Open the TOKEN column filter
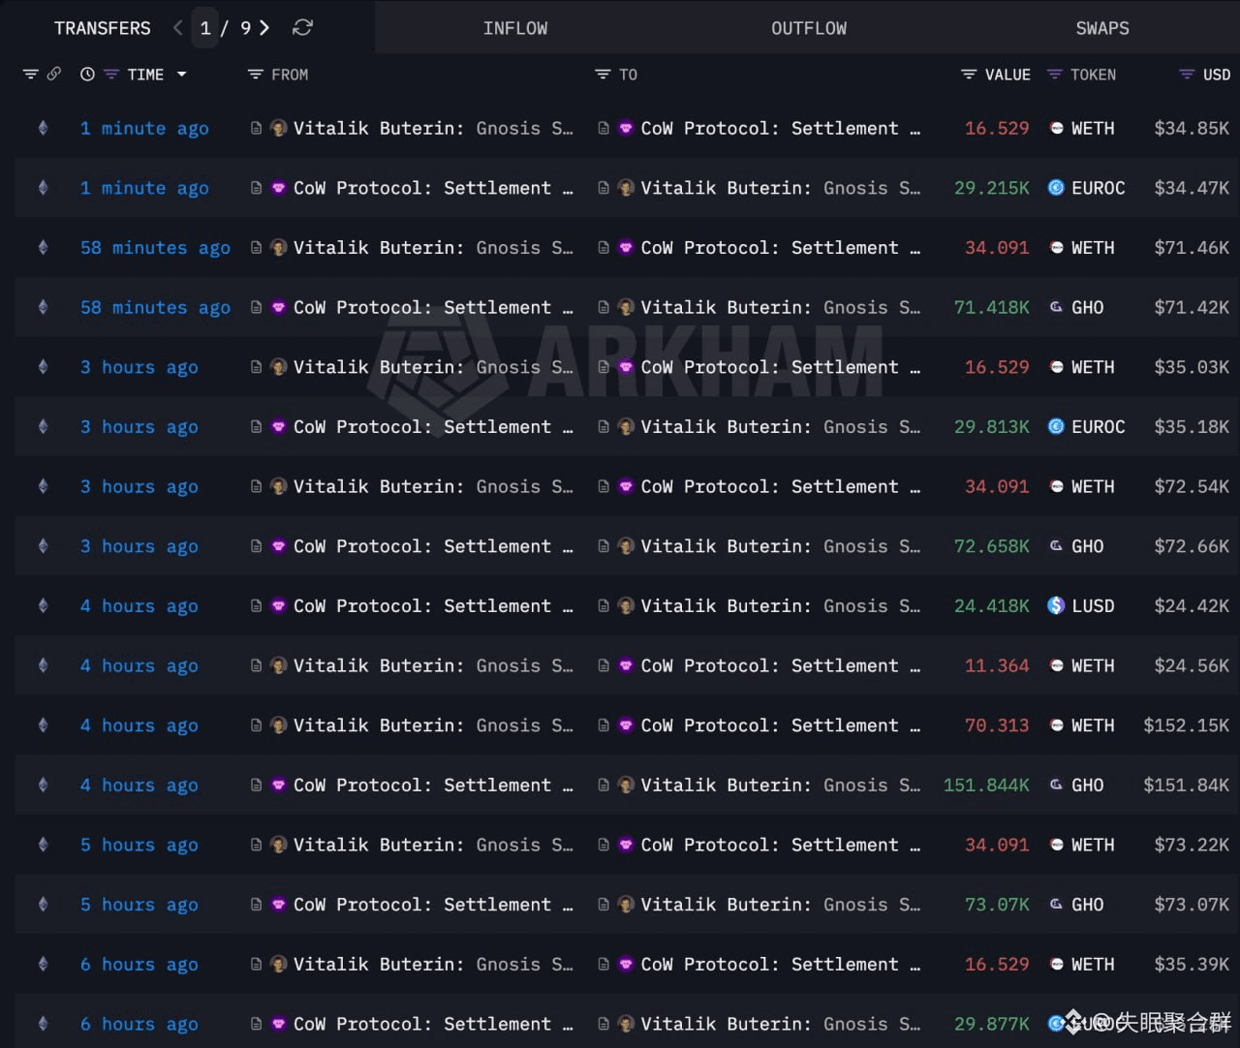Viewport: 1240px width, 1048px height. pos(1055,75)
